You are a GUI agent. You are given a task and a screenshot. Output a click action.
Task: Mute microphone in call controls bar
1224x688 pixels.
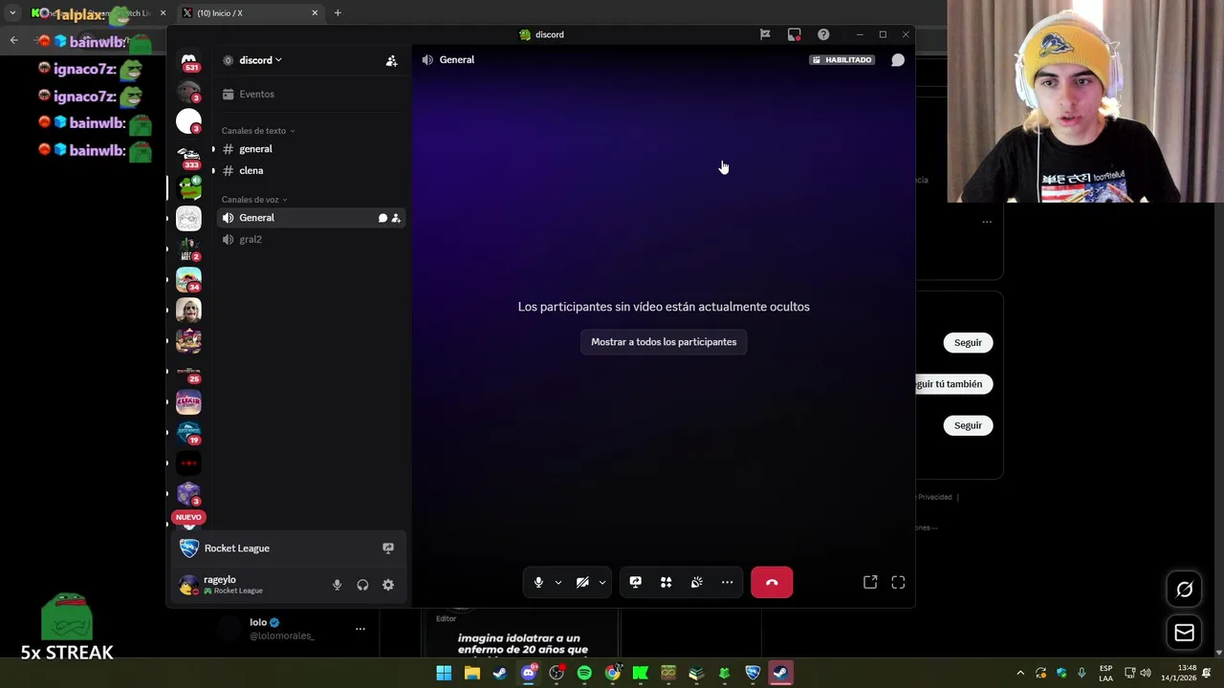click(x=538, y=582)
